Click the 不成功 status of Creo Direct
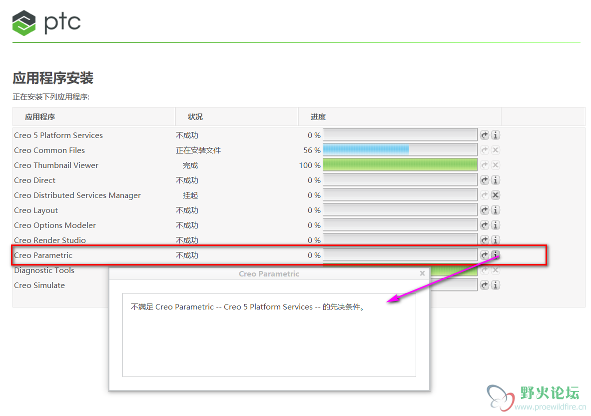591x416 pixels. coord(187,180)
